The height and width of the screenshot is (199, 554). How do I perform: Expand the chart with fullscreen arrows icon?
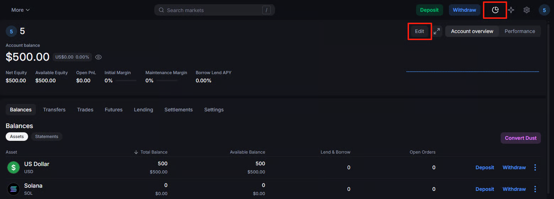(x=437, y=31)
